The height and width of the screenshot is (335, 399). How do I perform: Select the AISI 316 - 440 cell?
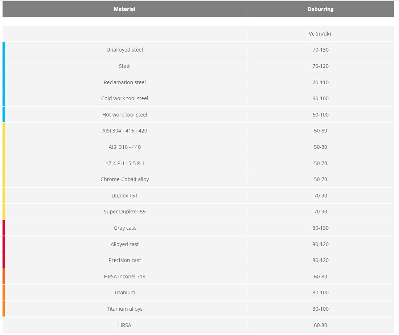[x=124, y=147]
